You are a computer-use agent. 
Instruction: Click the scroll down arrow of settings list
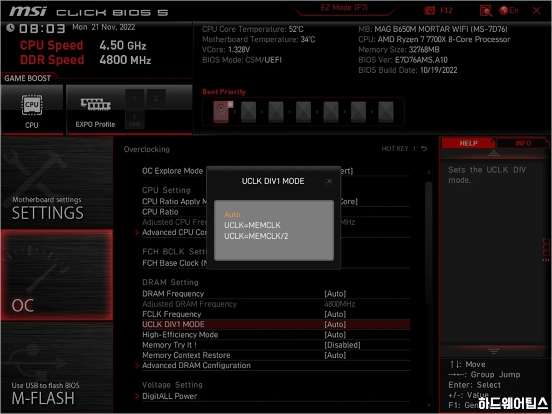pyautogui.click(x=429, y=405)
